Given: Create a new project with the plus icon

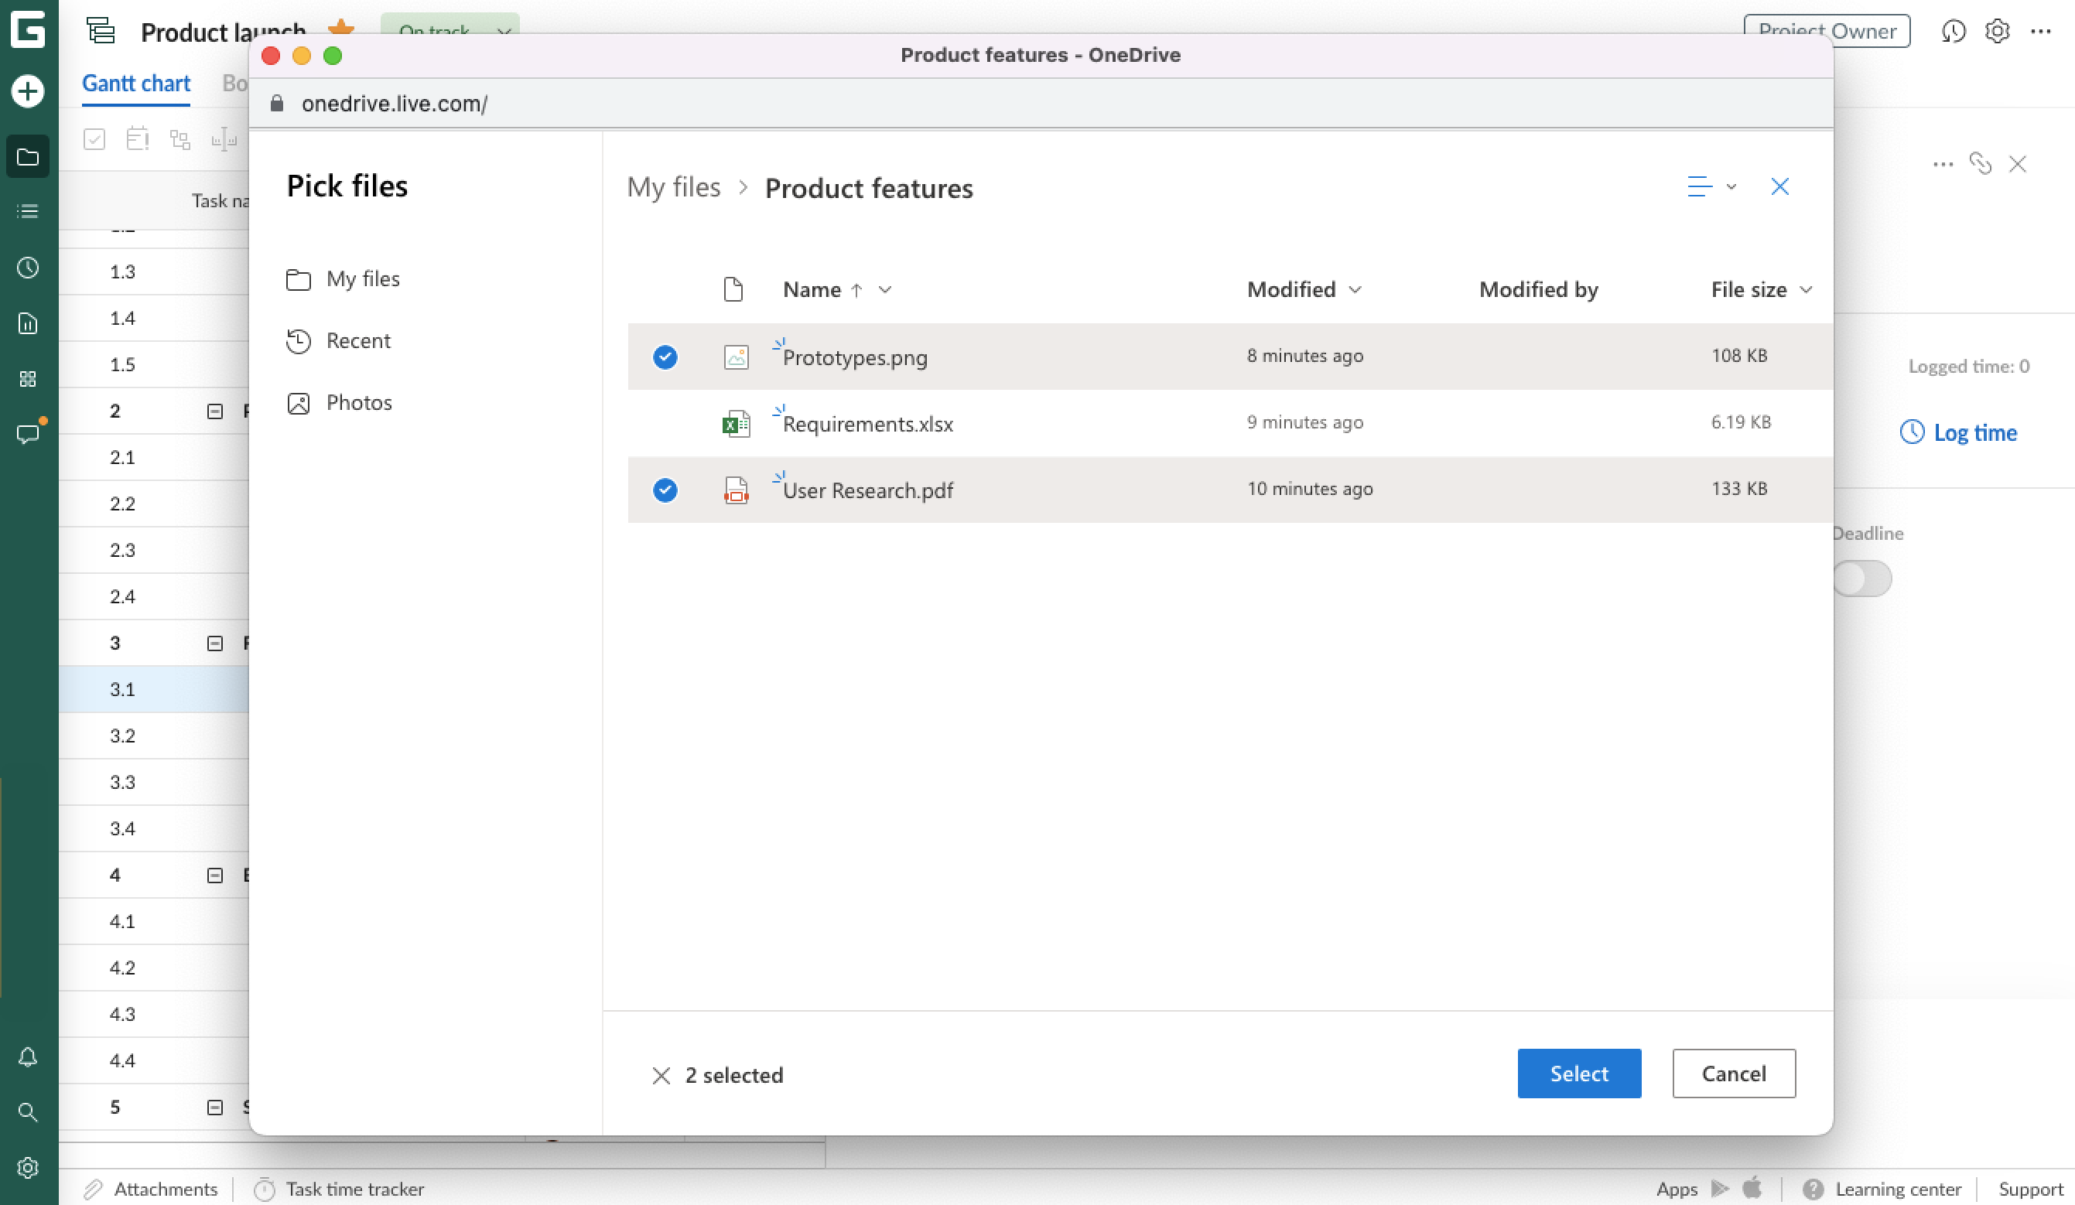Looking at the screenshot, I should pos(28,91).
